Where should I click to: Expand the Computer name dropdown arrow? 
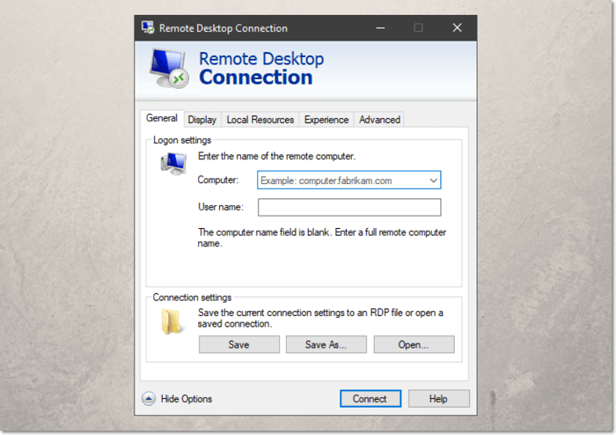tap(433, 181)
